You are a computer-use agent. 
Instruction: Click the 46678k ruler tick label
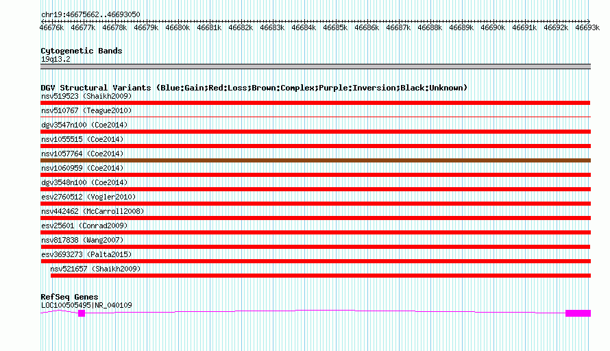(114, 28)
